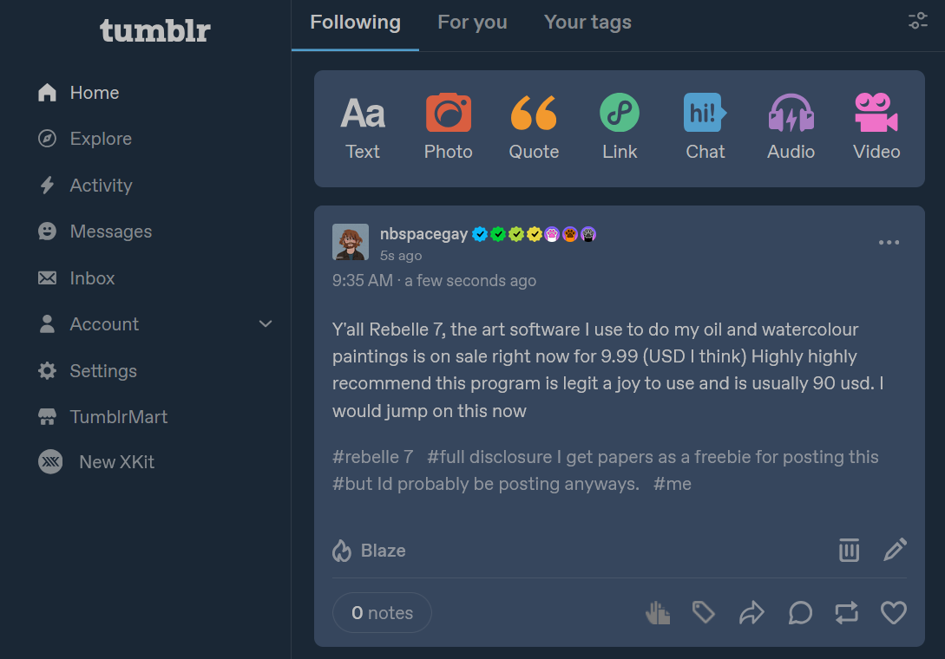Create a new Photo post
Screen dimensions: 945x659
[448, 127]
